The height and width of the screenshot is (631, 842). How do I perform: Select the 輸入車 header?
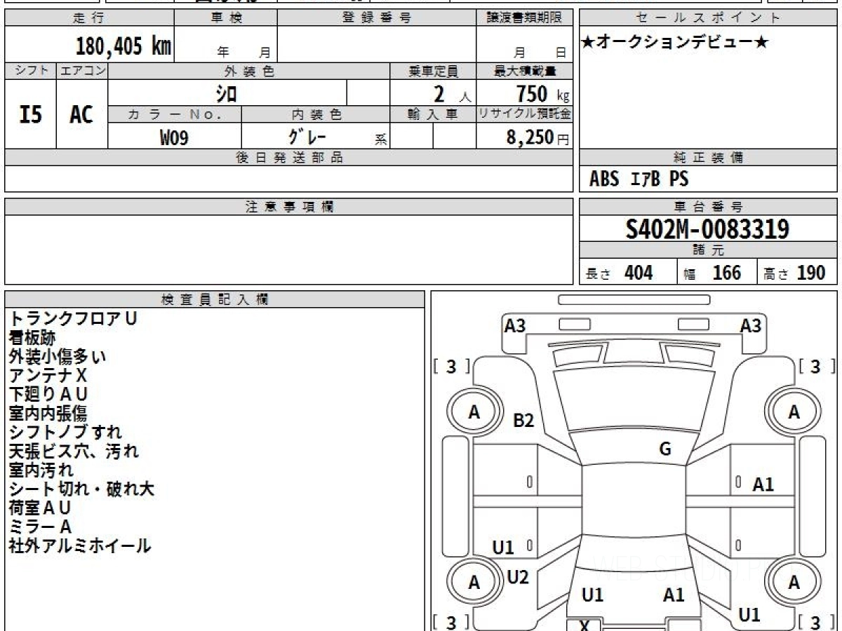(x=433, y=114)
